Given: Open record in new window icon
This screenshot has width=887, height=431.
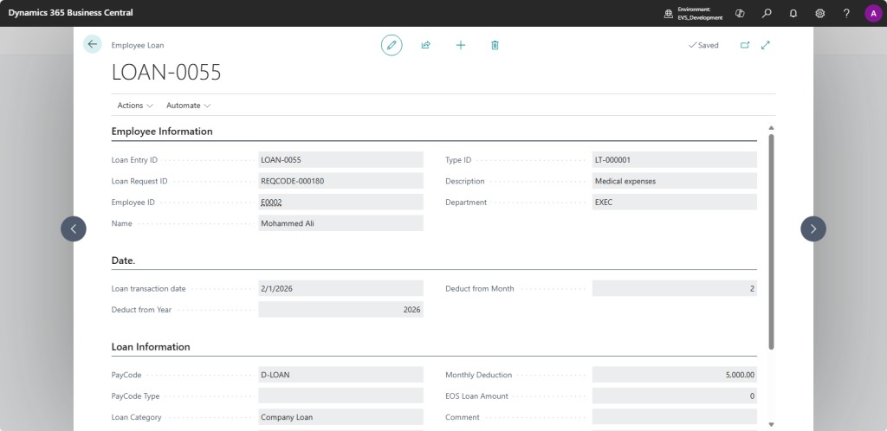Looking at the screenshot, I should [x=744, y=45].
